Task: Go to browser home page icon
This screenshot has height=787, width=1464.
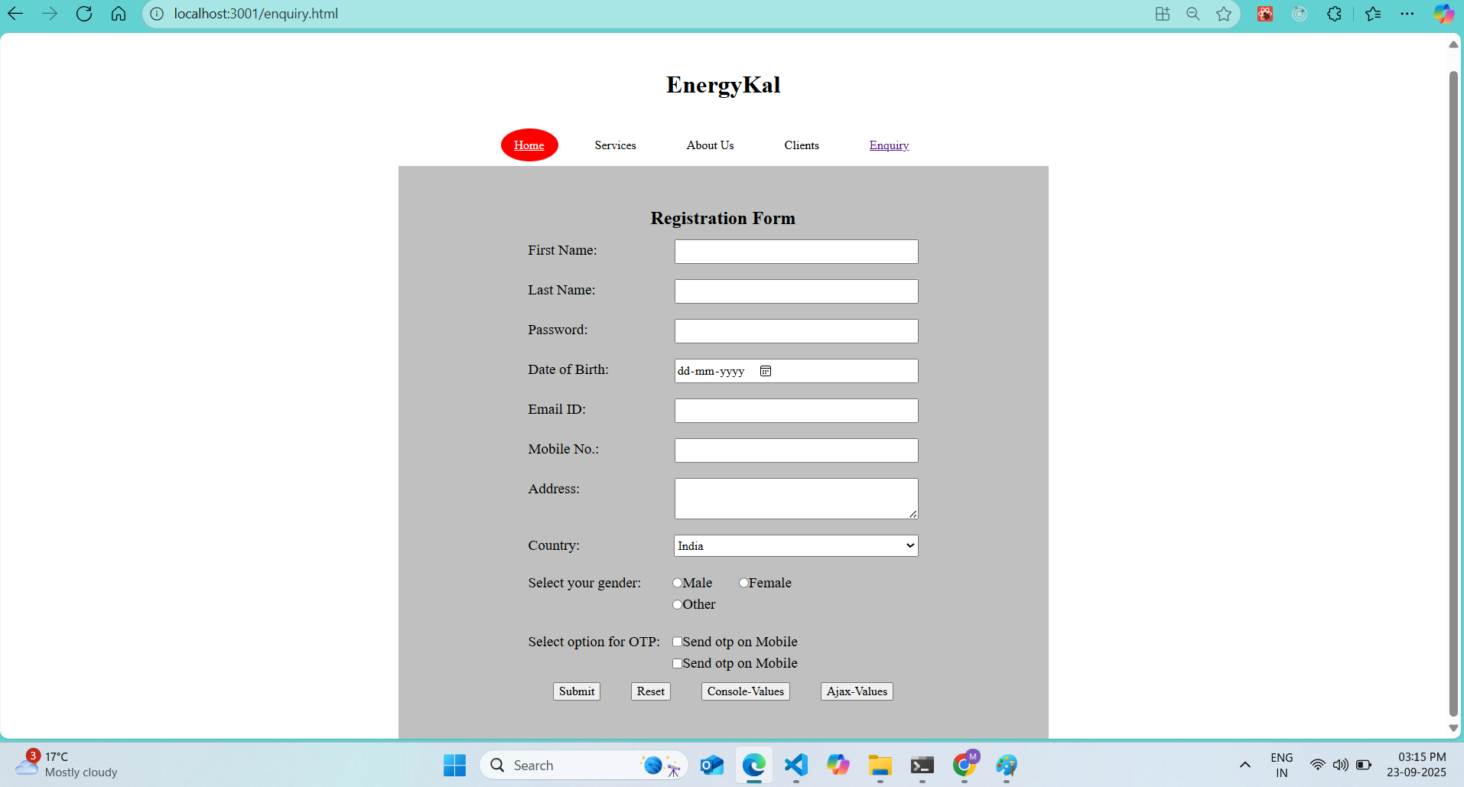Action: (119, 14)
